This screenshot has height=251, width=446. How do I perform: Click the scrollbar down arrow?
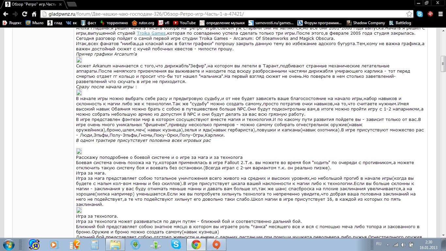coord(443,235)
